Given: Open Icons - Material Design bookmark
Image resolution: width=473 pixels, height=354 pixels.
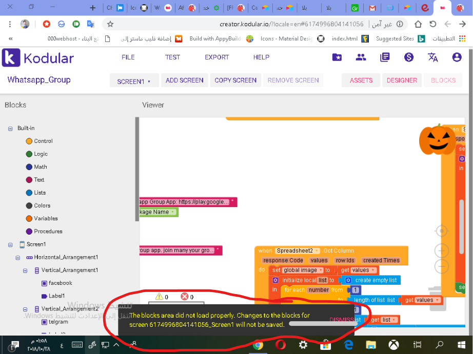Looking at the screenshot, I should point(292,38).
